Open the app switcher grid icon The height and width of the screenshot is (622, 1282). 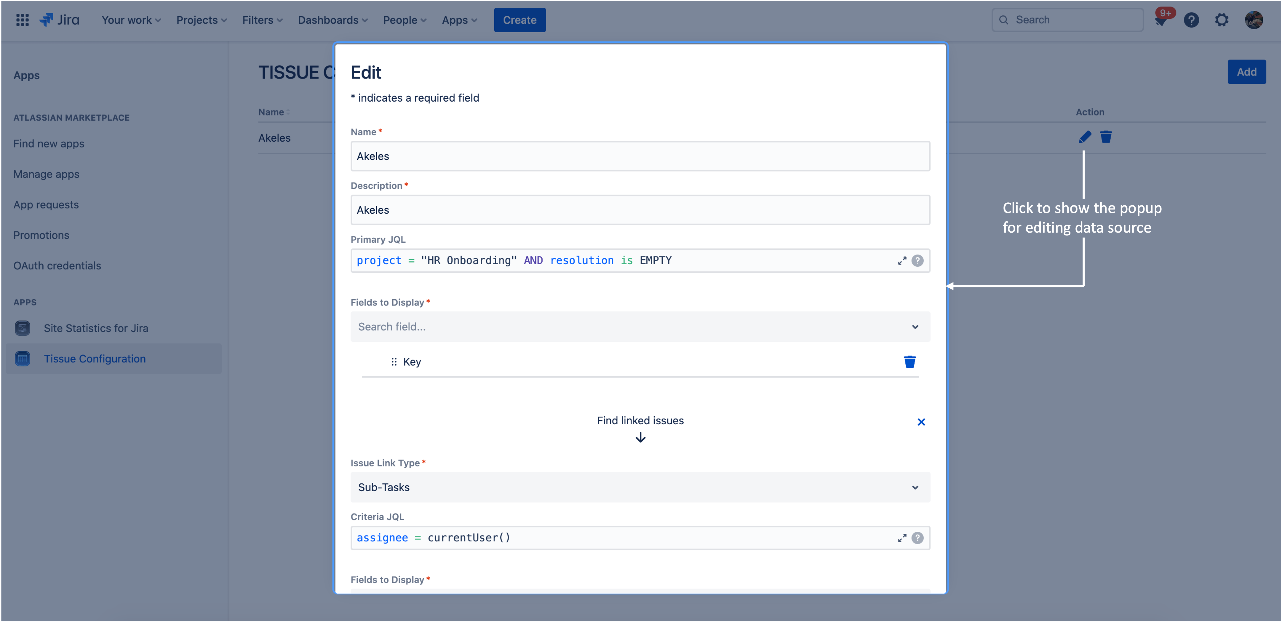pos(23,20)
